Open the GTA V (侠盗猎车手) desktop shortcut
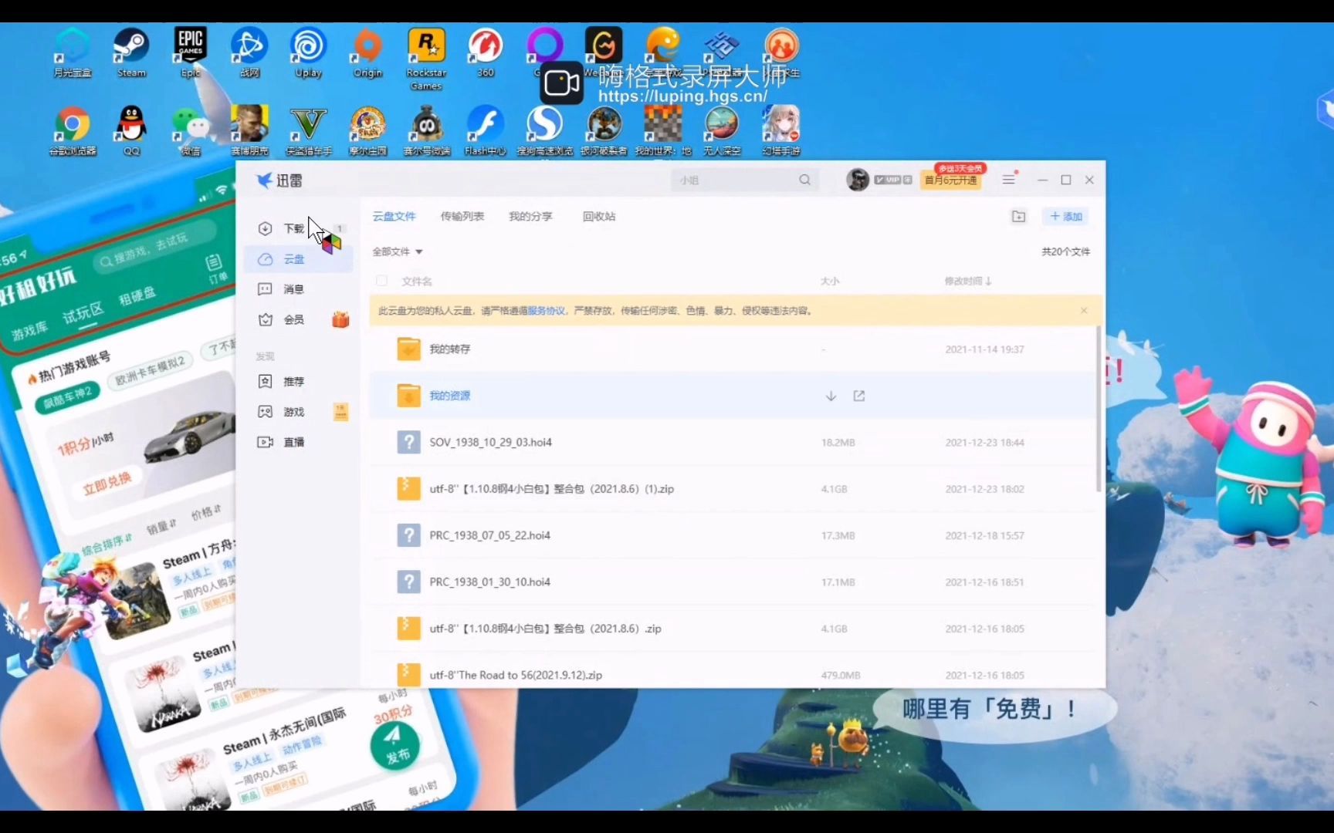 click(308, 131)
